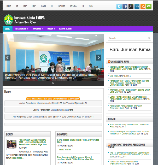Click RSS icon beside Universitas Riau heading
The image size is (158, 165).
[x=109, y=61]
